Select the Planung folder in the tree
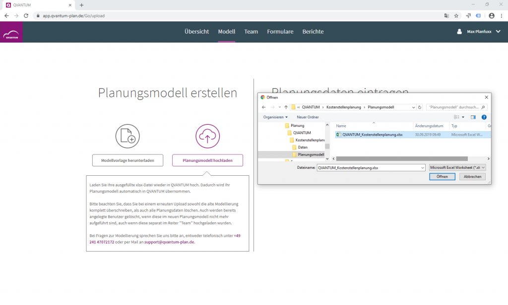 [294, 125]
